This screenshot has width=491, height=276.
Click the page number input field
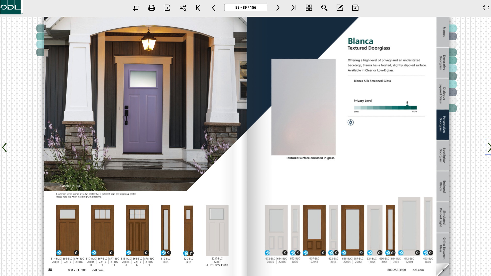coord(245,7)
